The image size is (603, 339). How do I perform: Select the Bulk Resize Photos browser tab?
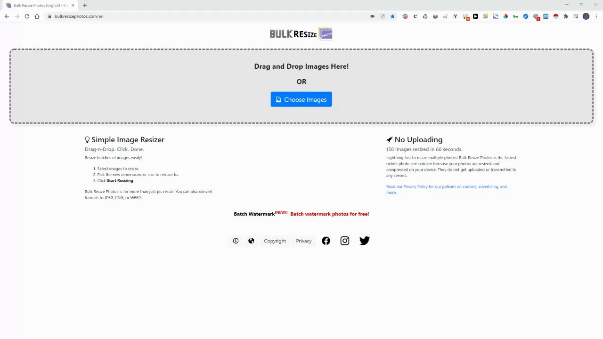40,5
